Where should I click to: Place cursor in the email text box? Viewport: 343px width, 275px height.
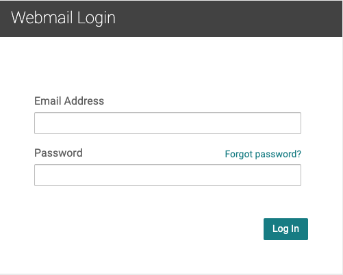tap(168, 123)
